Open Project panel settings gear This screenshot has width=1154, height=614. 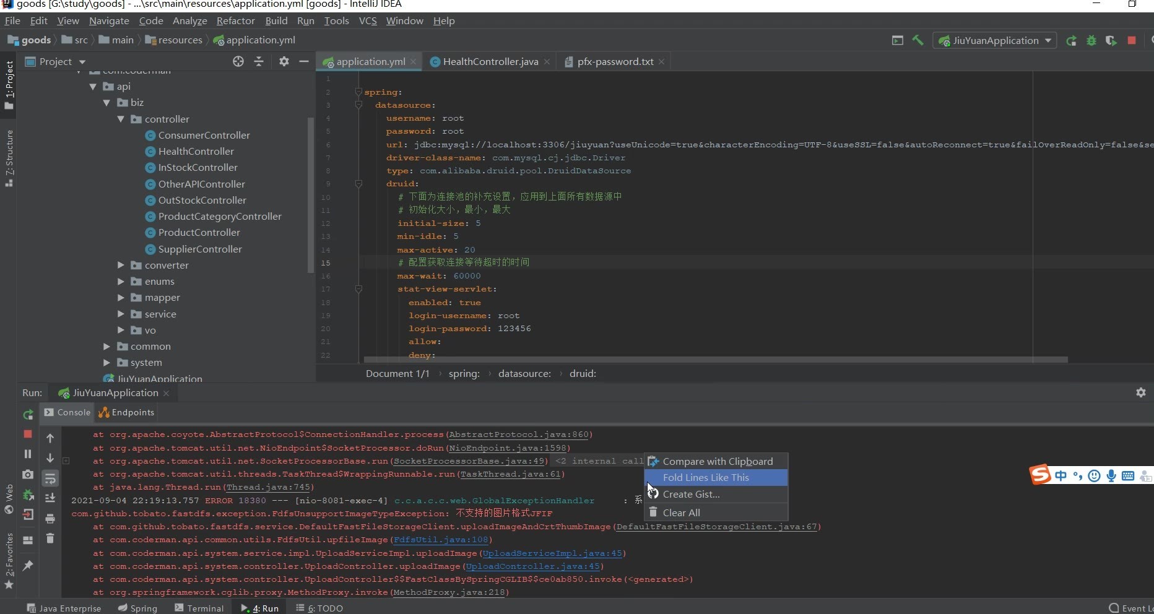coord(284,61)
